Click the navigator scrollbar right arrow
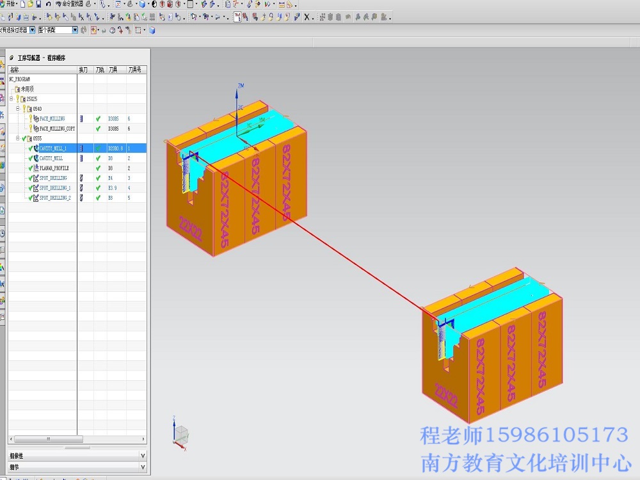Viewport: 640px width, 480px height. pos(143,439)
